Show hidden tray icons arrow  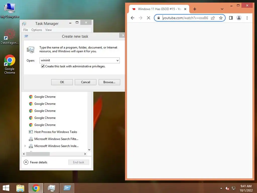pos(221,188)
